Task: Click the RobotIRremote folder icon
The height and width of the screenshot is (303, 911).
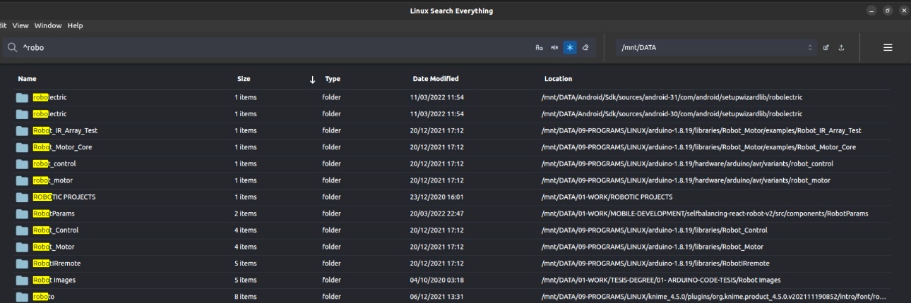Action: click(22, 264)
